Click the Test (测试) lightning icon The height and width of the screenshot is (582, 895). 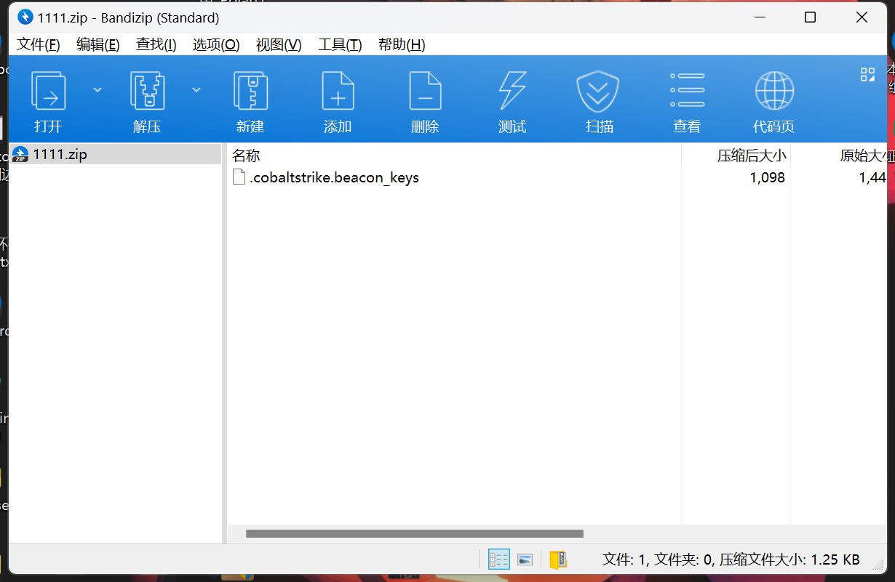tap(512, 92)
